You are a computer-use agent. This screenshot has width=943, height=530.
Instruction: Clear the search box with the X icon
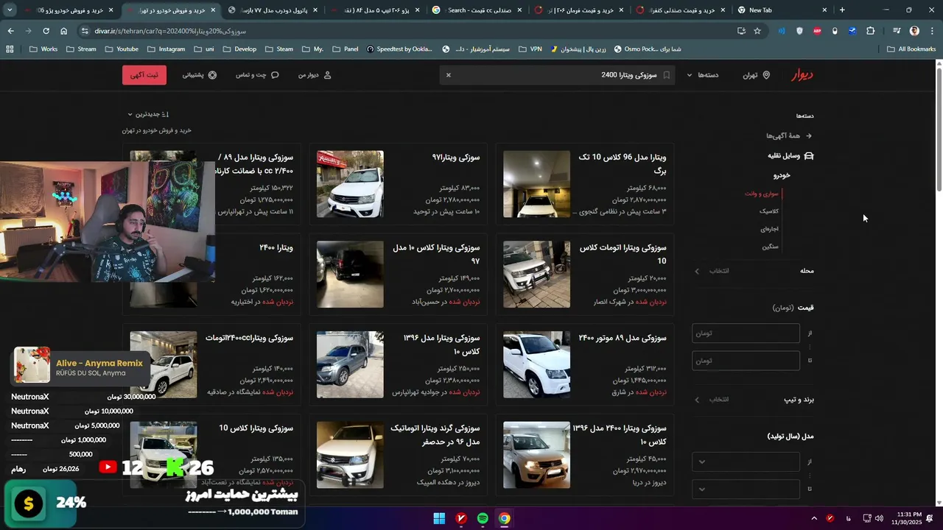(448, 75)
